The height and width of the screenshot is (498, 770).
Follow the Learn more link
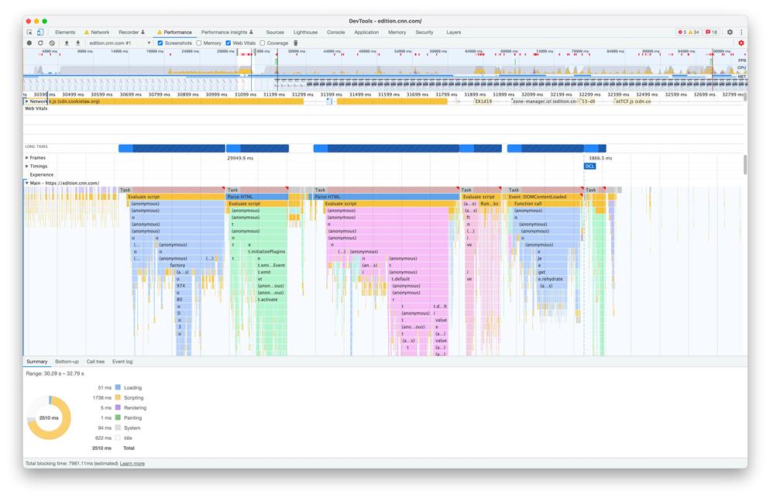(x=132, y=463)
